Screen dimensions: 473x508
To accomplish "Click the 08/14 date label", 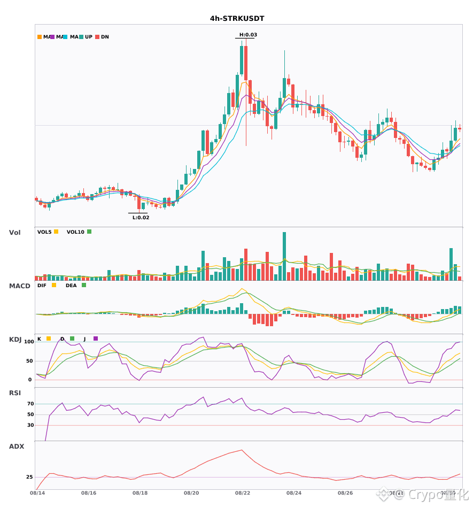I will tap(37, 493).
